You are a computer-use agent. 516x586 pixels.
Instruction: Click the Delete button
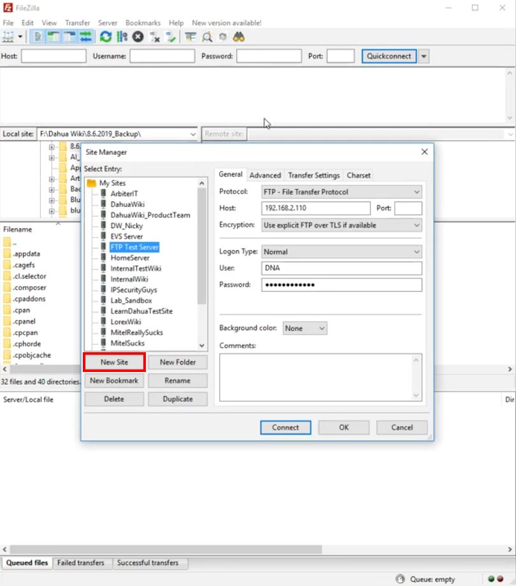tap(114, 399)
